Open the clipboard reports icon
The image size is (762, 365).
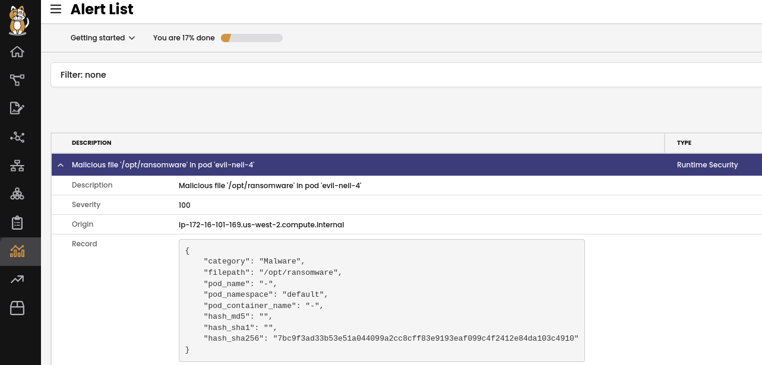click(17, 223)
